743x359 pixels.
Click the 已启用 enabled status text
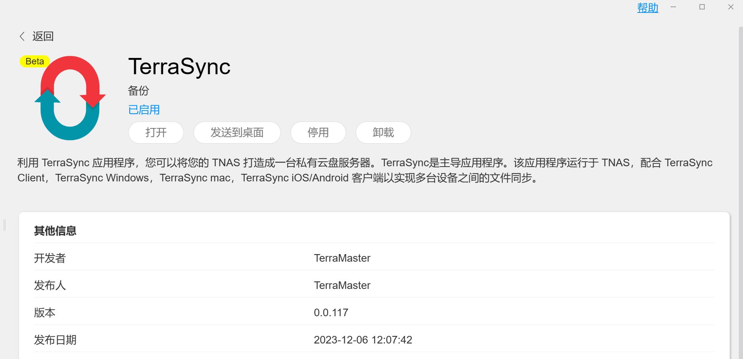tap(144, 110)
